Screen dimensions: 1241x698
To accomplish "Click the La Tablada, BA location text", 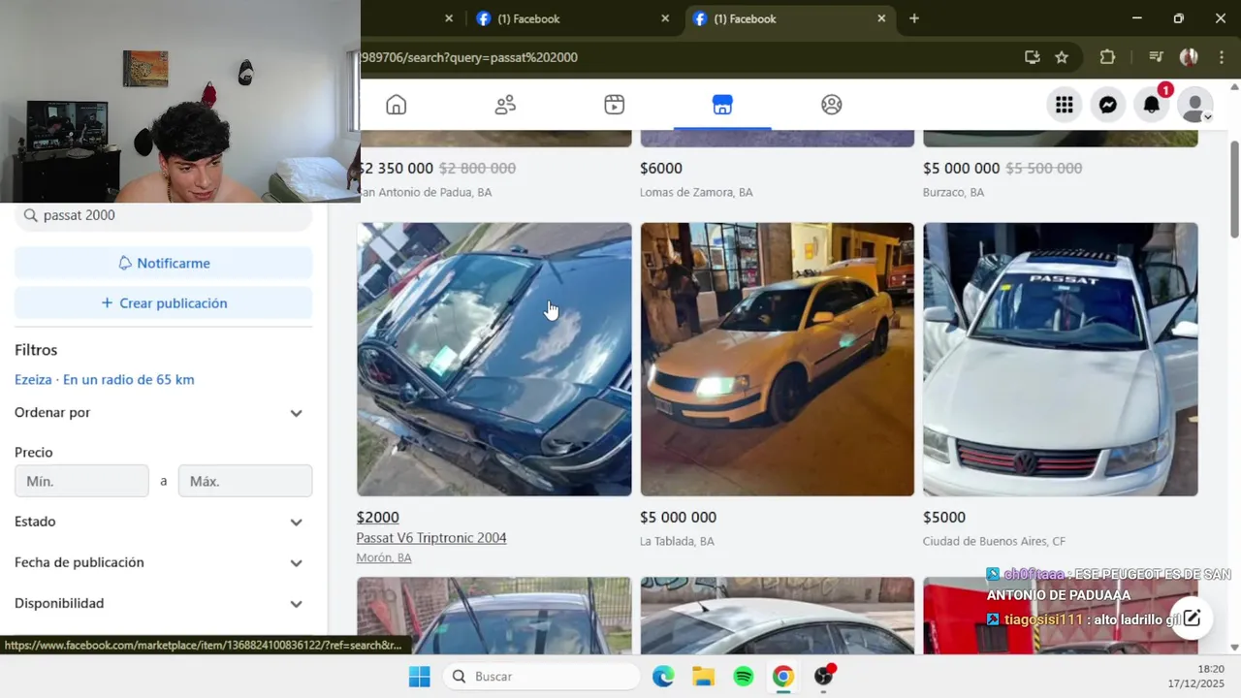I will pos(677,541).
